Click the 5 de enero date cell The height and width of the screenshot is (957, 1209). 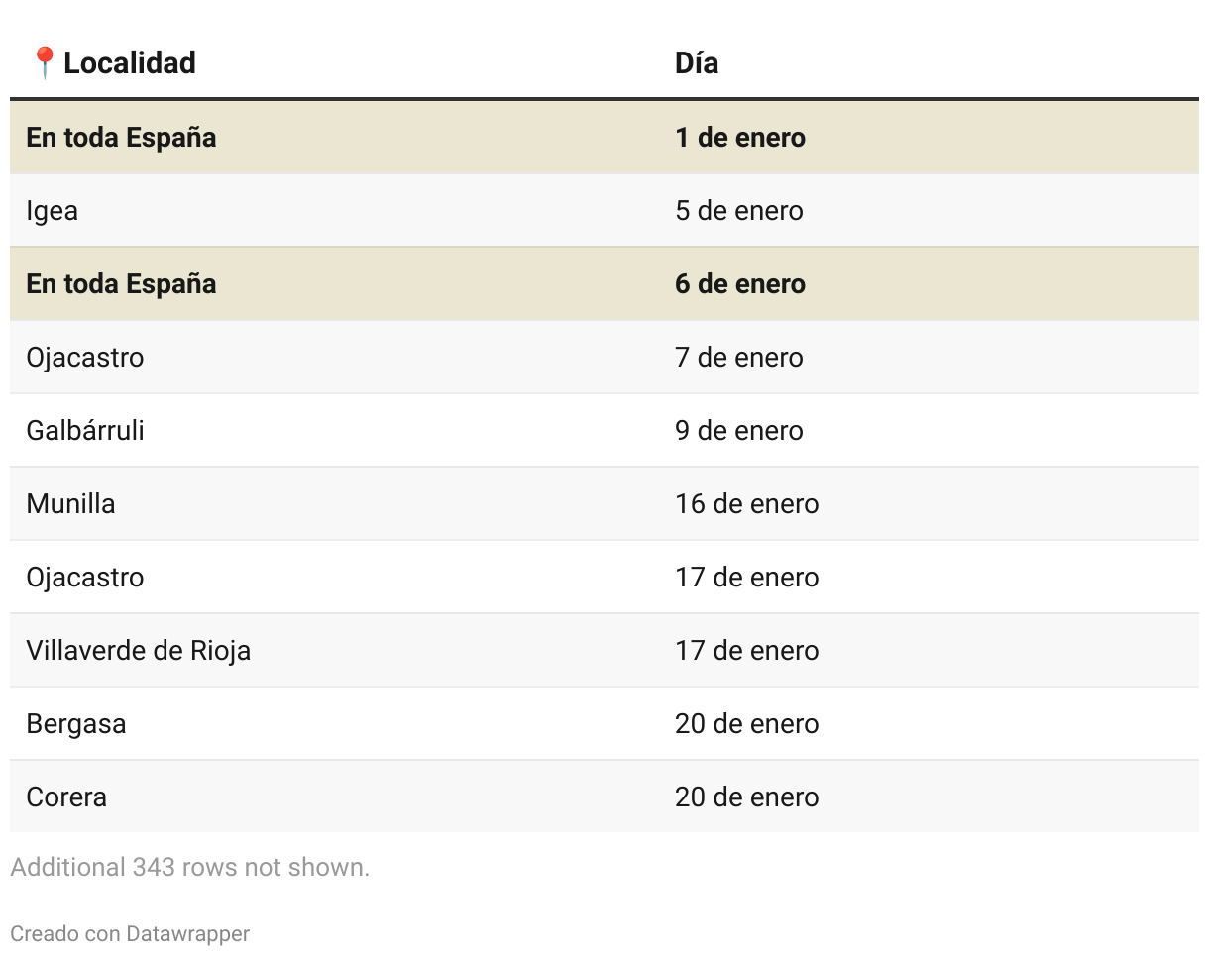pyautogui.click(x=739, y=211)
